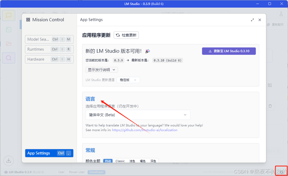Switch to User mode in status bar
Viewport: 288px width, 176px height.
[x=61, y=172]
